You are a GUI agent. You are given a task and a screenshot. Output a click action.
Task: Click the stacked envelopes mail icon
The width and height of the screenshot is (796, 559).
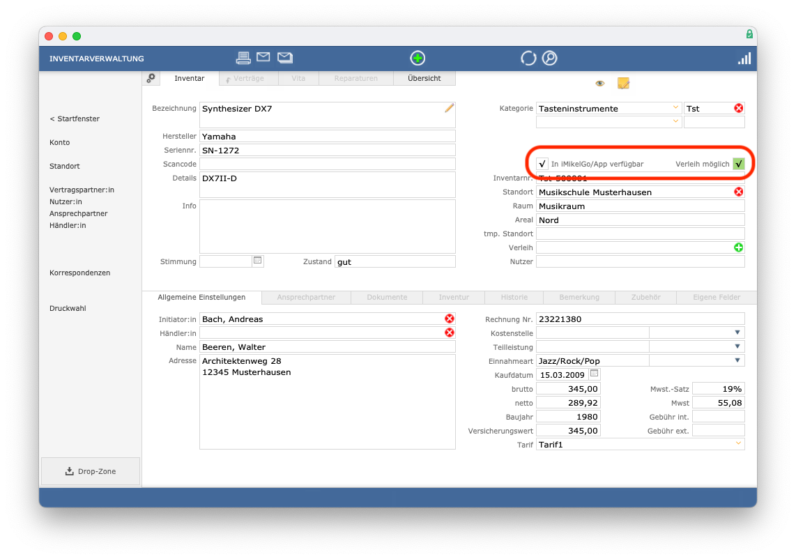pyautogui.click(x=285, y=58)
